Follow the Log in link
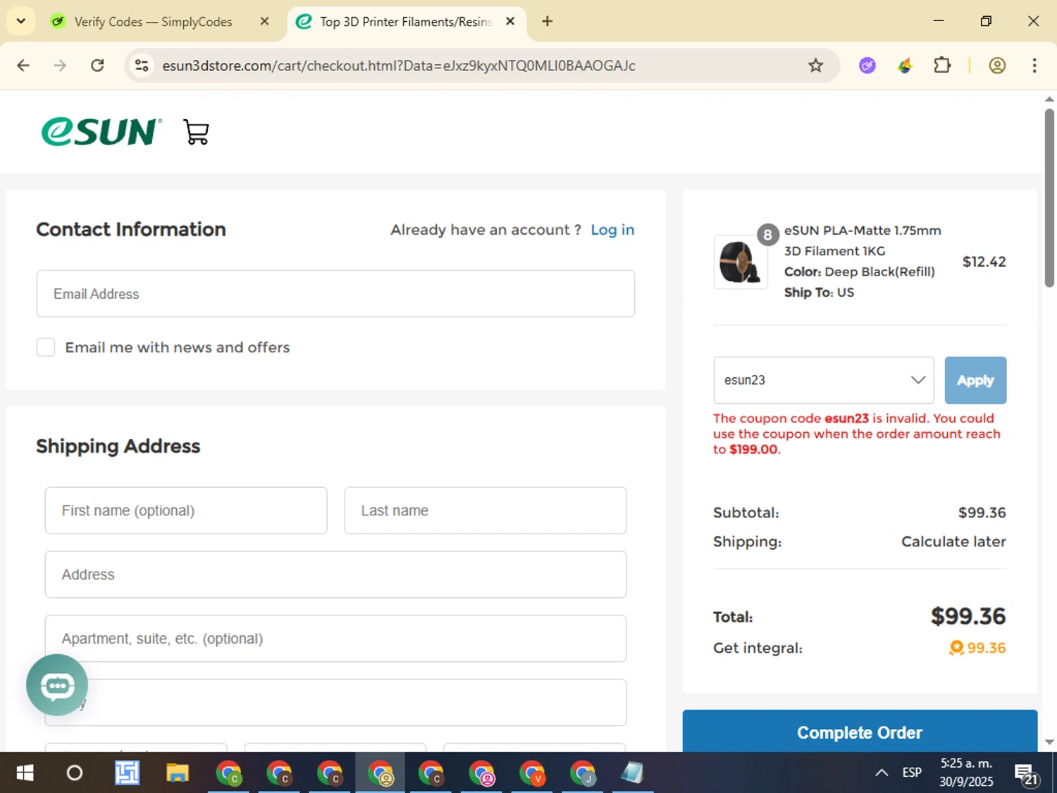The width and height of the screenshot is (1057, 793). click(x=612, y=230)
